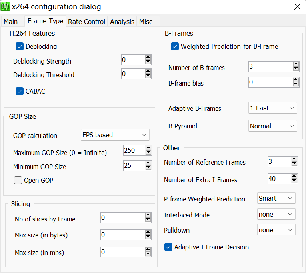Increase Nb of slices by Frame
This screenshot has width=306, height=273.
coord(148,215)
